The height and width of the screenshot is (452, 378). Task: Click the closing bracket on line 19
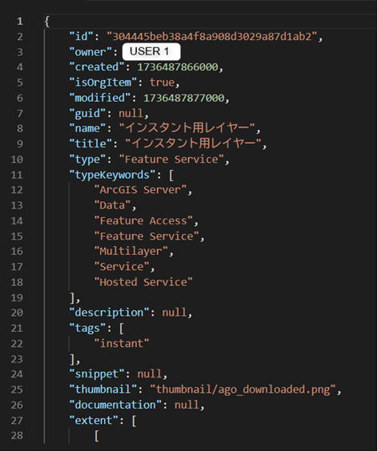[x=73, y=297]
